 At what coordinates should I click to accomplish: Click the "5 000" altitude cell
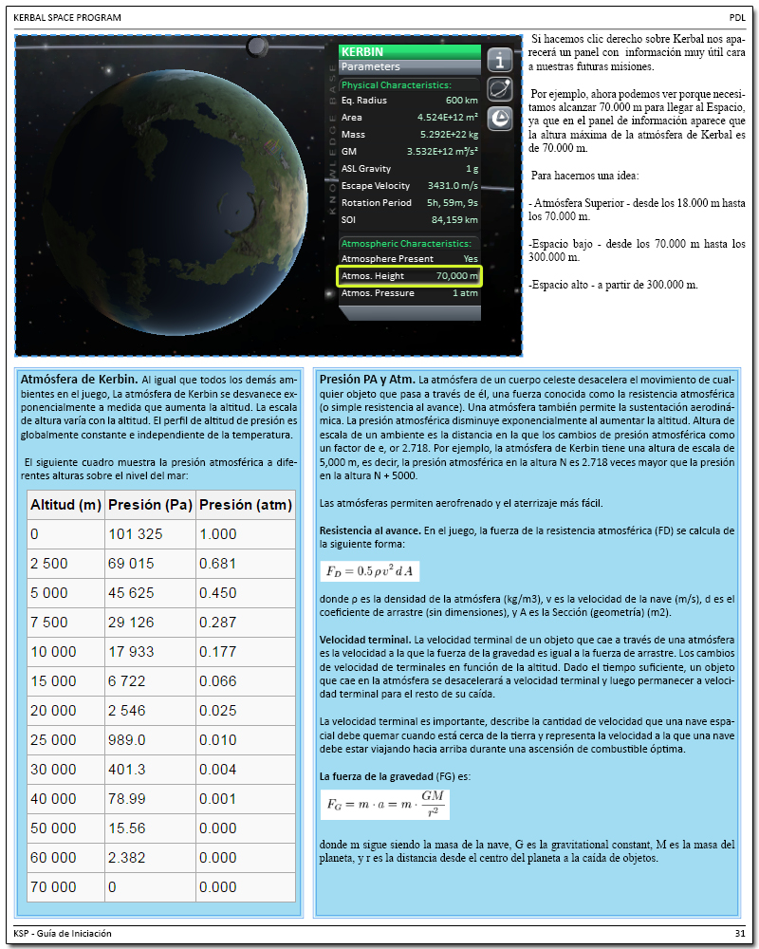[66, 593]
